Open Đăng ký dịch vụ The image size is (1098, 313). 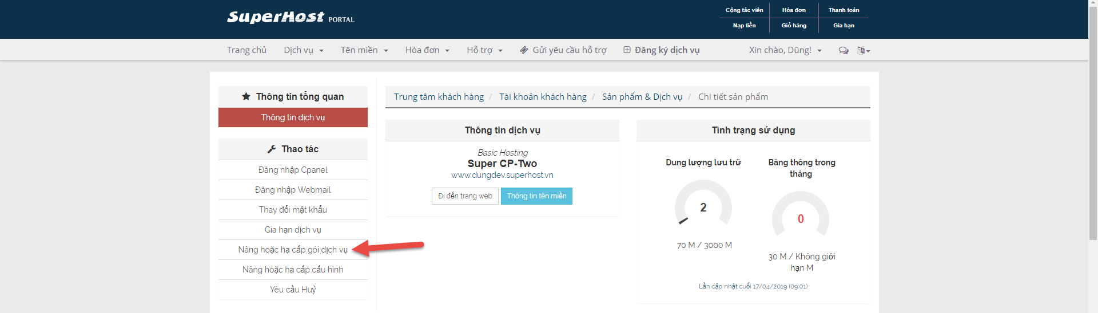(661, 50)
